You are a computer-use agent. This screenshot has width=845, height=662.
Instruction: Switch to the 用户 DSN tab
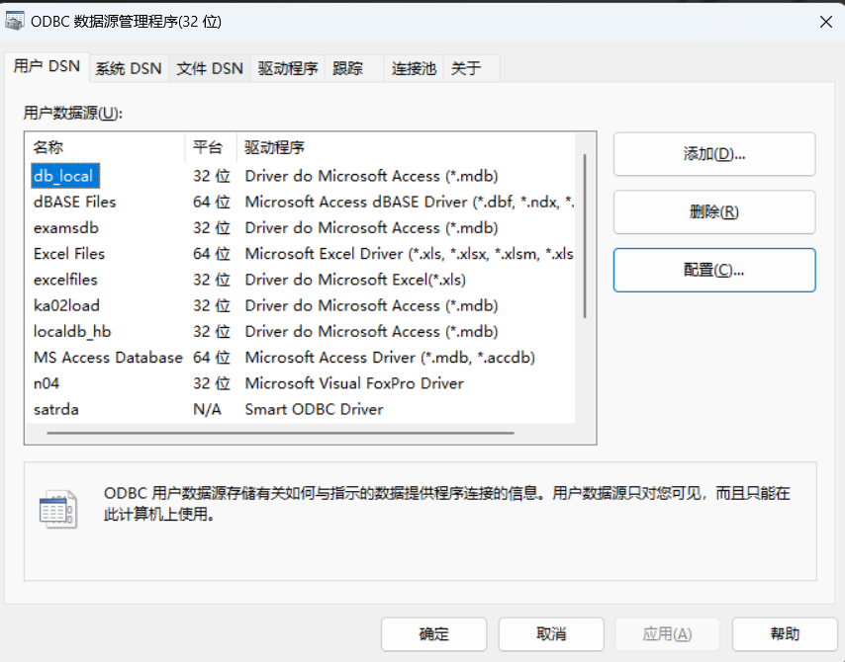[47, 66]
